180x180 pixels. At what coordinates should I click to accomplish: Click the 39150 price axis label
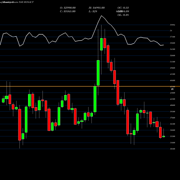point(172,112)
